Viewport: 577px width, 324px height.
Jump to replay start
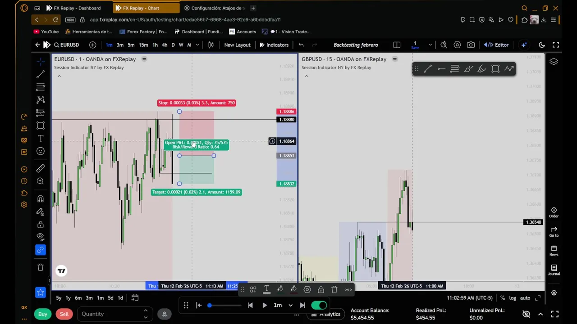coord(199,306)
